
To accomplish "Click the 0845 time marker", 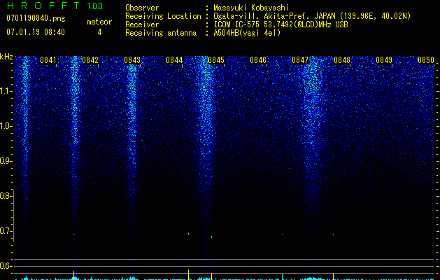I will pyautogui.click(x=216, y=60).
